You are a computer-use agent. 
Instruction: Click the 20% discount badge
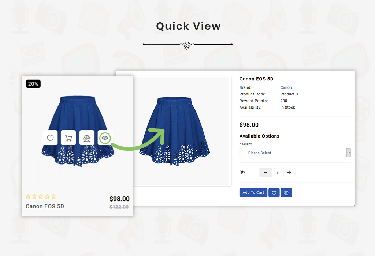[x=33, y=84]
